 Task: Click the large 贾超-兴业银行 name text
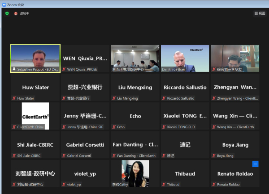tap(85, 87)
